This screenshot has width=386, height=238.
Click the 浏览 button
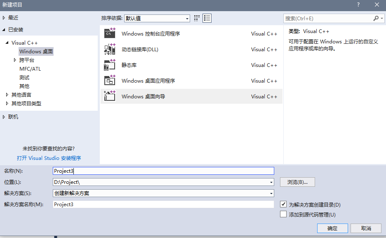coord(297,182)
